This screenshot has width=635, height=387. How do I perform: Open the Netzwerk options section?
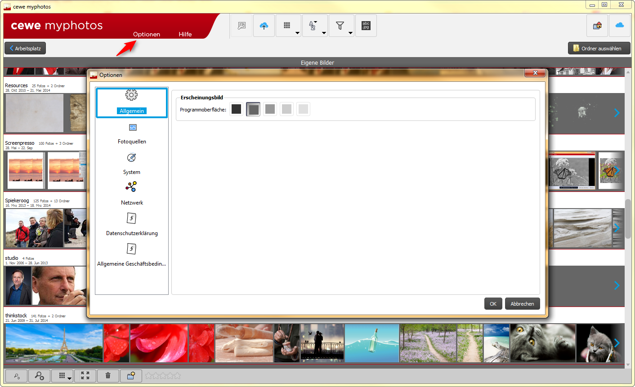point(132,194)
